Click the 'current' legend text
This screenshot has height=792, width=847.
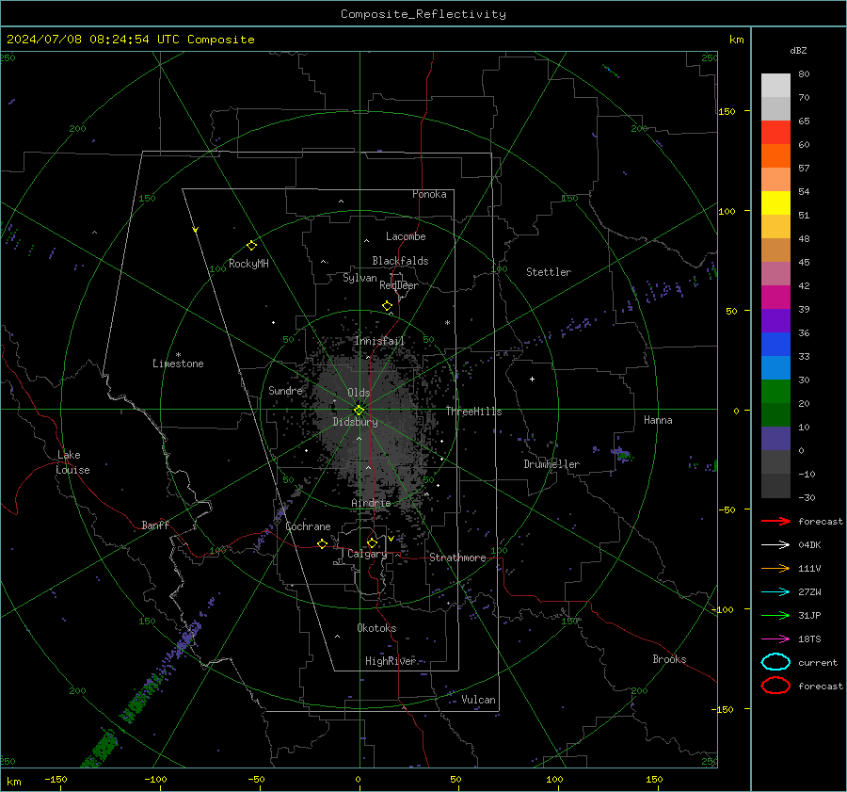(x=818, y=662)
